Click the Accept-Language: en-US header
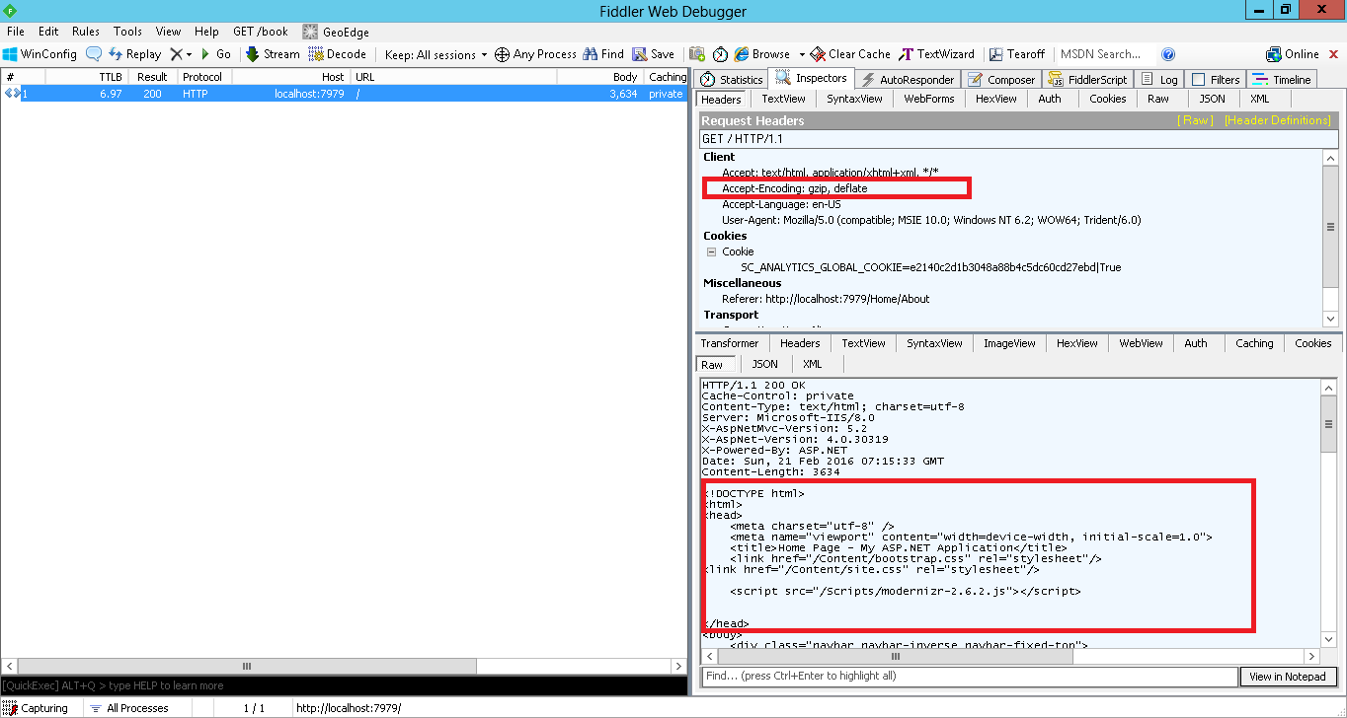The width and height of the screenshot is (1347, 718). coord(781,204)
